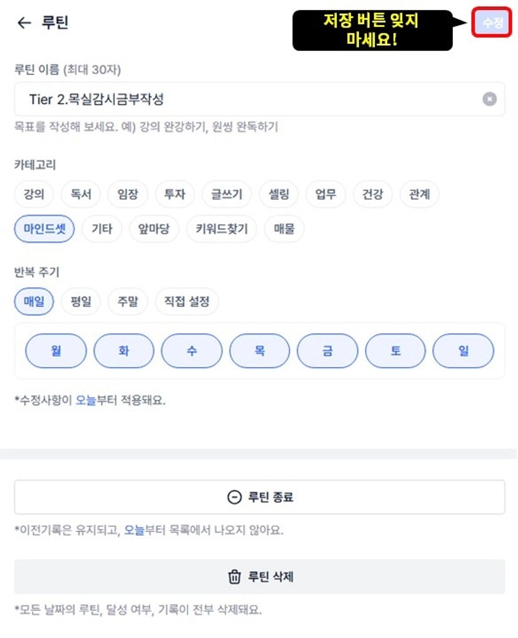This screenshot has width=518, height=638.
Task: Set repeat cycle to 주말
Action: (127, 301)
